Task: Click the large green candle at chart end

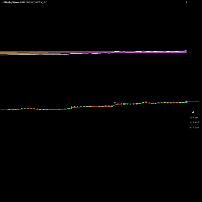Action: point(186,101)
